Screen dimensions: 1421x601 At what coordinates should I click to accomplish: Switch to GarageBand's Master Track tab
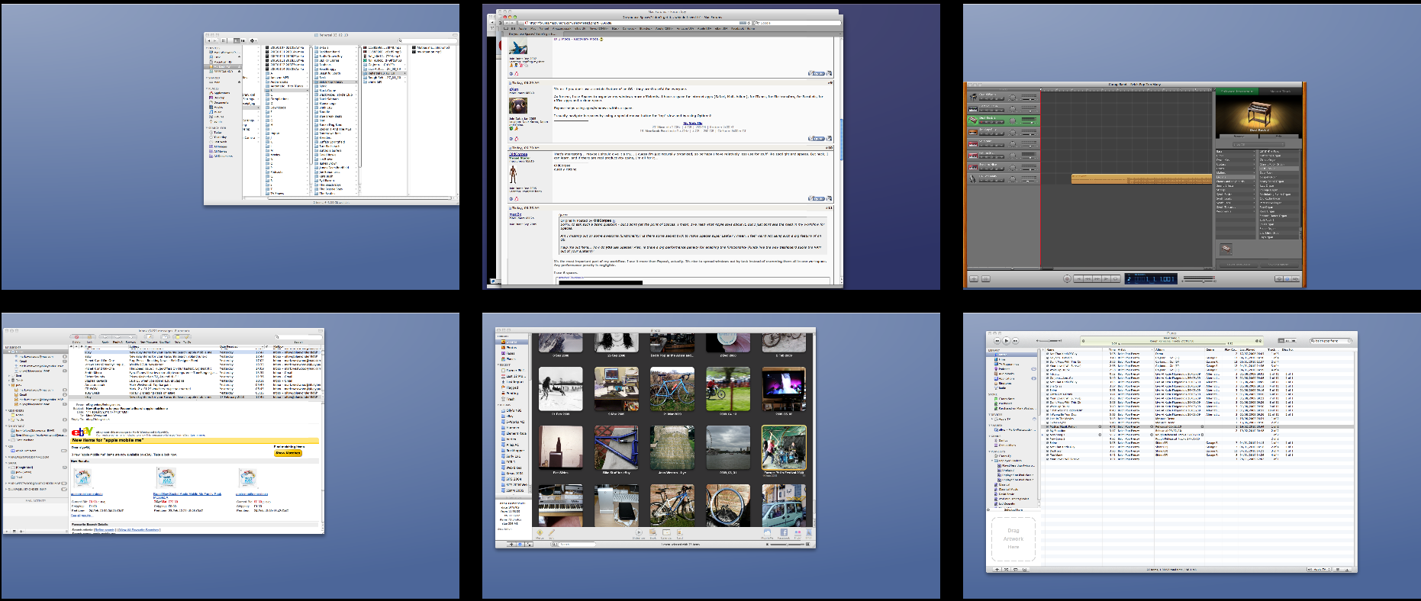[x=1281, y=92]
